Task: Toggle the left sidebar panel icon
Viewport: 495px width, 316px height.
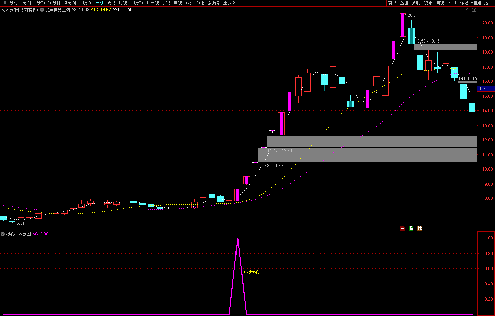Action: pyautogui.click(x=4, y=3)
